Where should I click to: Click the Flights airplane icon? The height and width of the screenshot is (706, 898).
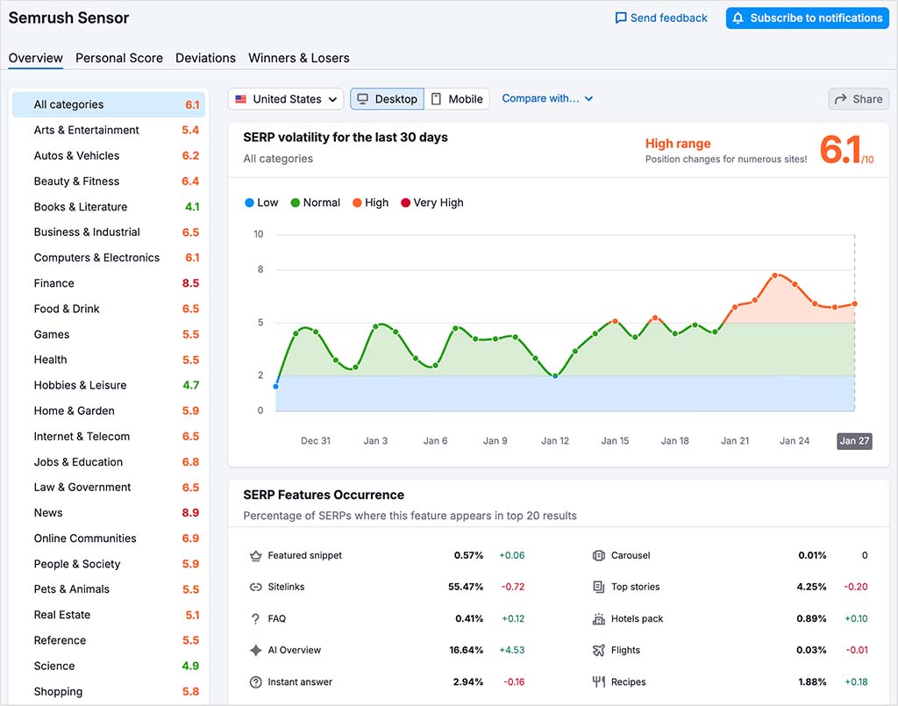point(598,651)
